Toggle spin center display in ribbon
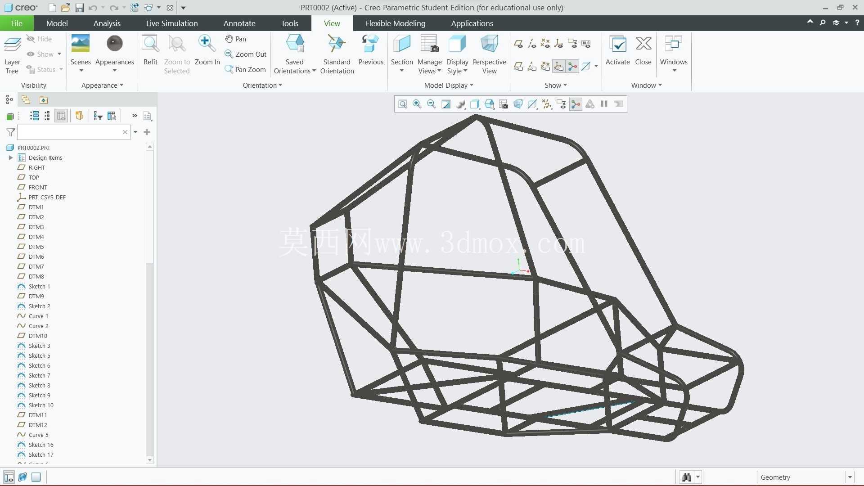 point(572,67)
